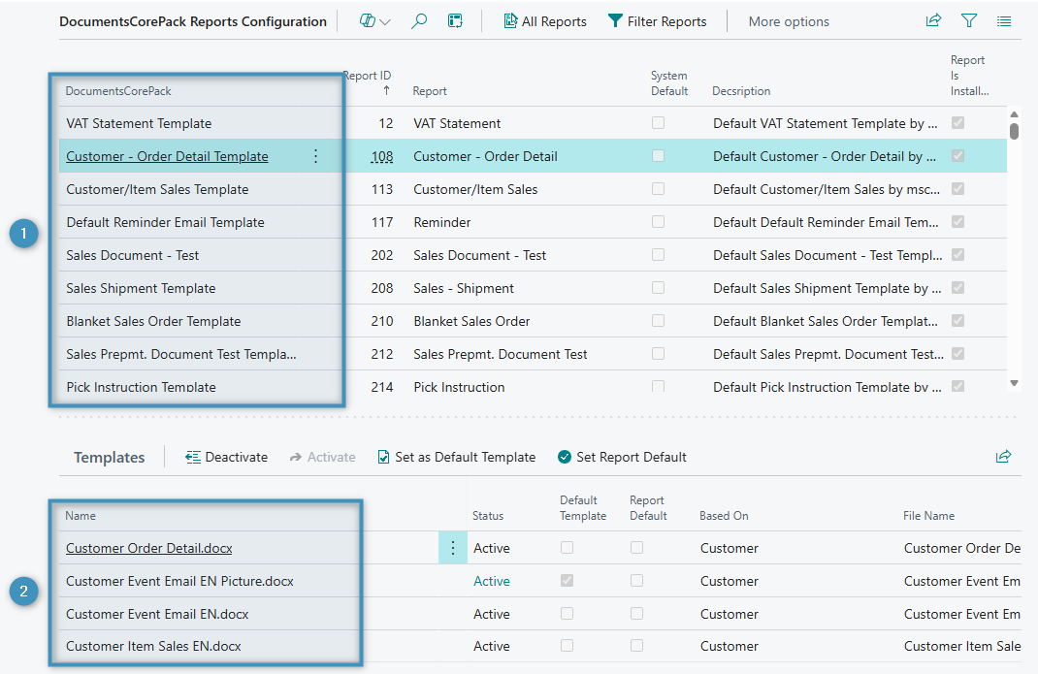The width and height of the screenshot is (1038, 674).
Task: Toggle System Default for Customer - Order Detail
Action: 658,155
